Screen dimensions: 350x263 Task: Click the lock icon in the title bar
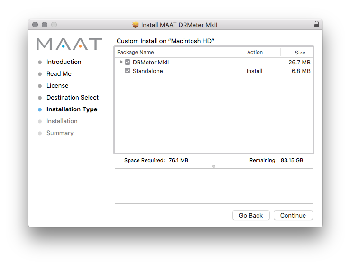point(316,24)
